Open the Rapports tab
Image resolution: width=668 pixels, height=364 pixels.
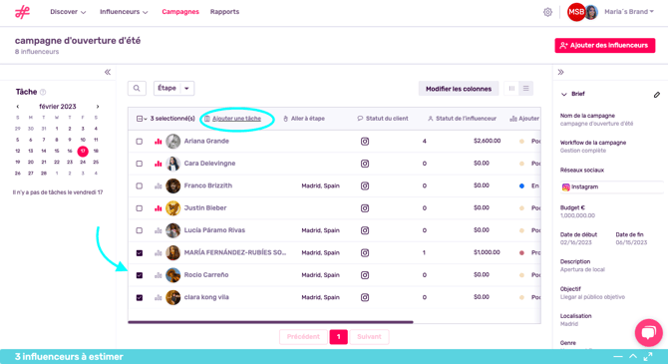(x=224, y=12)
